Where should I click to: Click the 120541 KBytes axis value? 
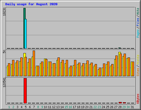coord(4,82)
